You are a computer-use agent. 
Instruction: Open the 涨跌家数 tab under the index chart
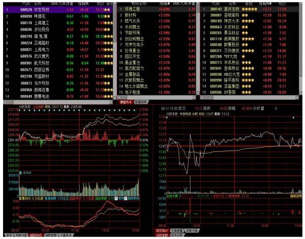[x=51, y=235]
